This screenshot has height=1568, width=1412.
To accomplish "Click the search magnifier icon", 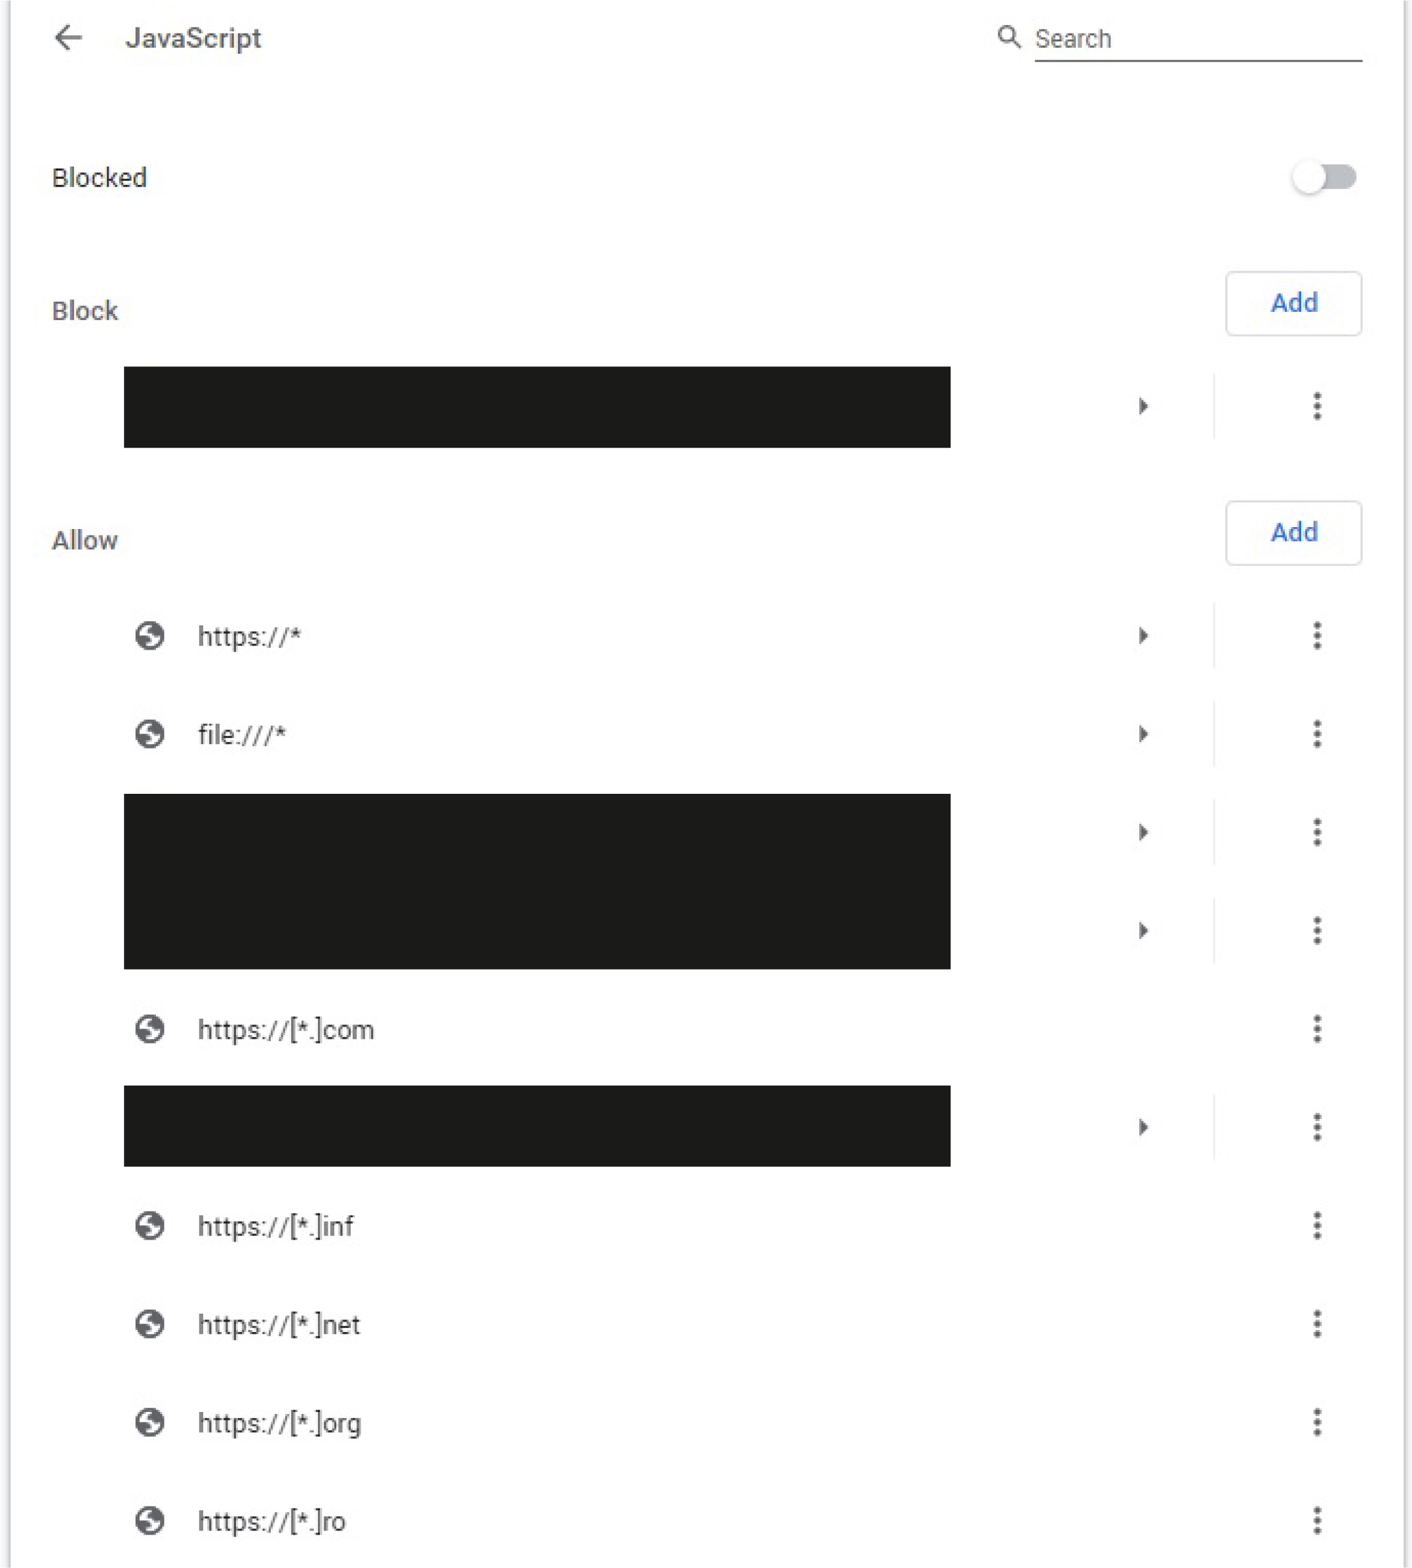I will click(x=1009, y=37).
